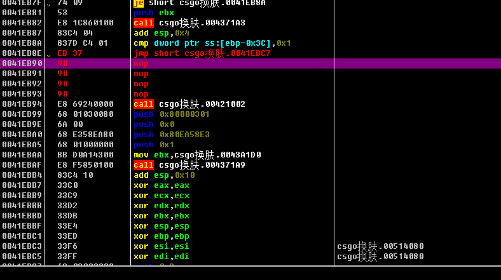501x280 pixels.
Task: Click address 0041EBBF
Action: tap(22, 226)
